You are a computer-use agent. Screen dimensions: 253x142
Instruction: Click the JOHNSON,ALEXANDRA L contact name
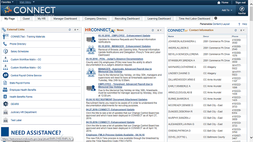click(182, 41)
